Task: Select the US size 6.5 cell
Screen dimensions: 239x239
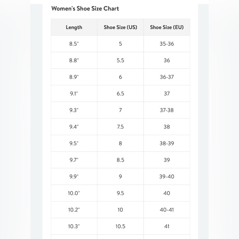Action: pos(120,94)
